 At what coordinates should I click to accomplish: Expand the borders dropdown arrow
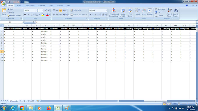tap(39, 15)
